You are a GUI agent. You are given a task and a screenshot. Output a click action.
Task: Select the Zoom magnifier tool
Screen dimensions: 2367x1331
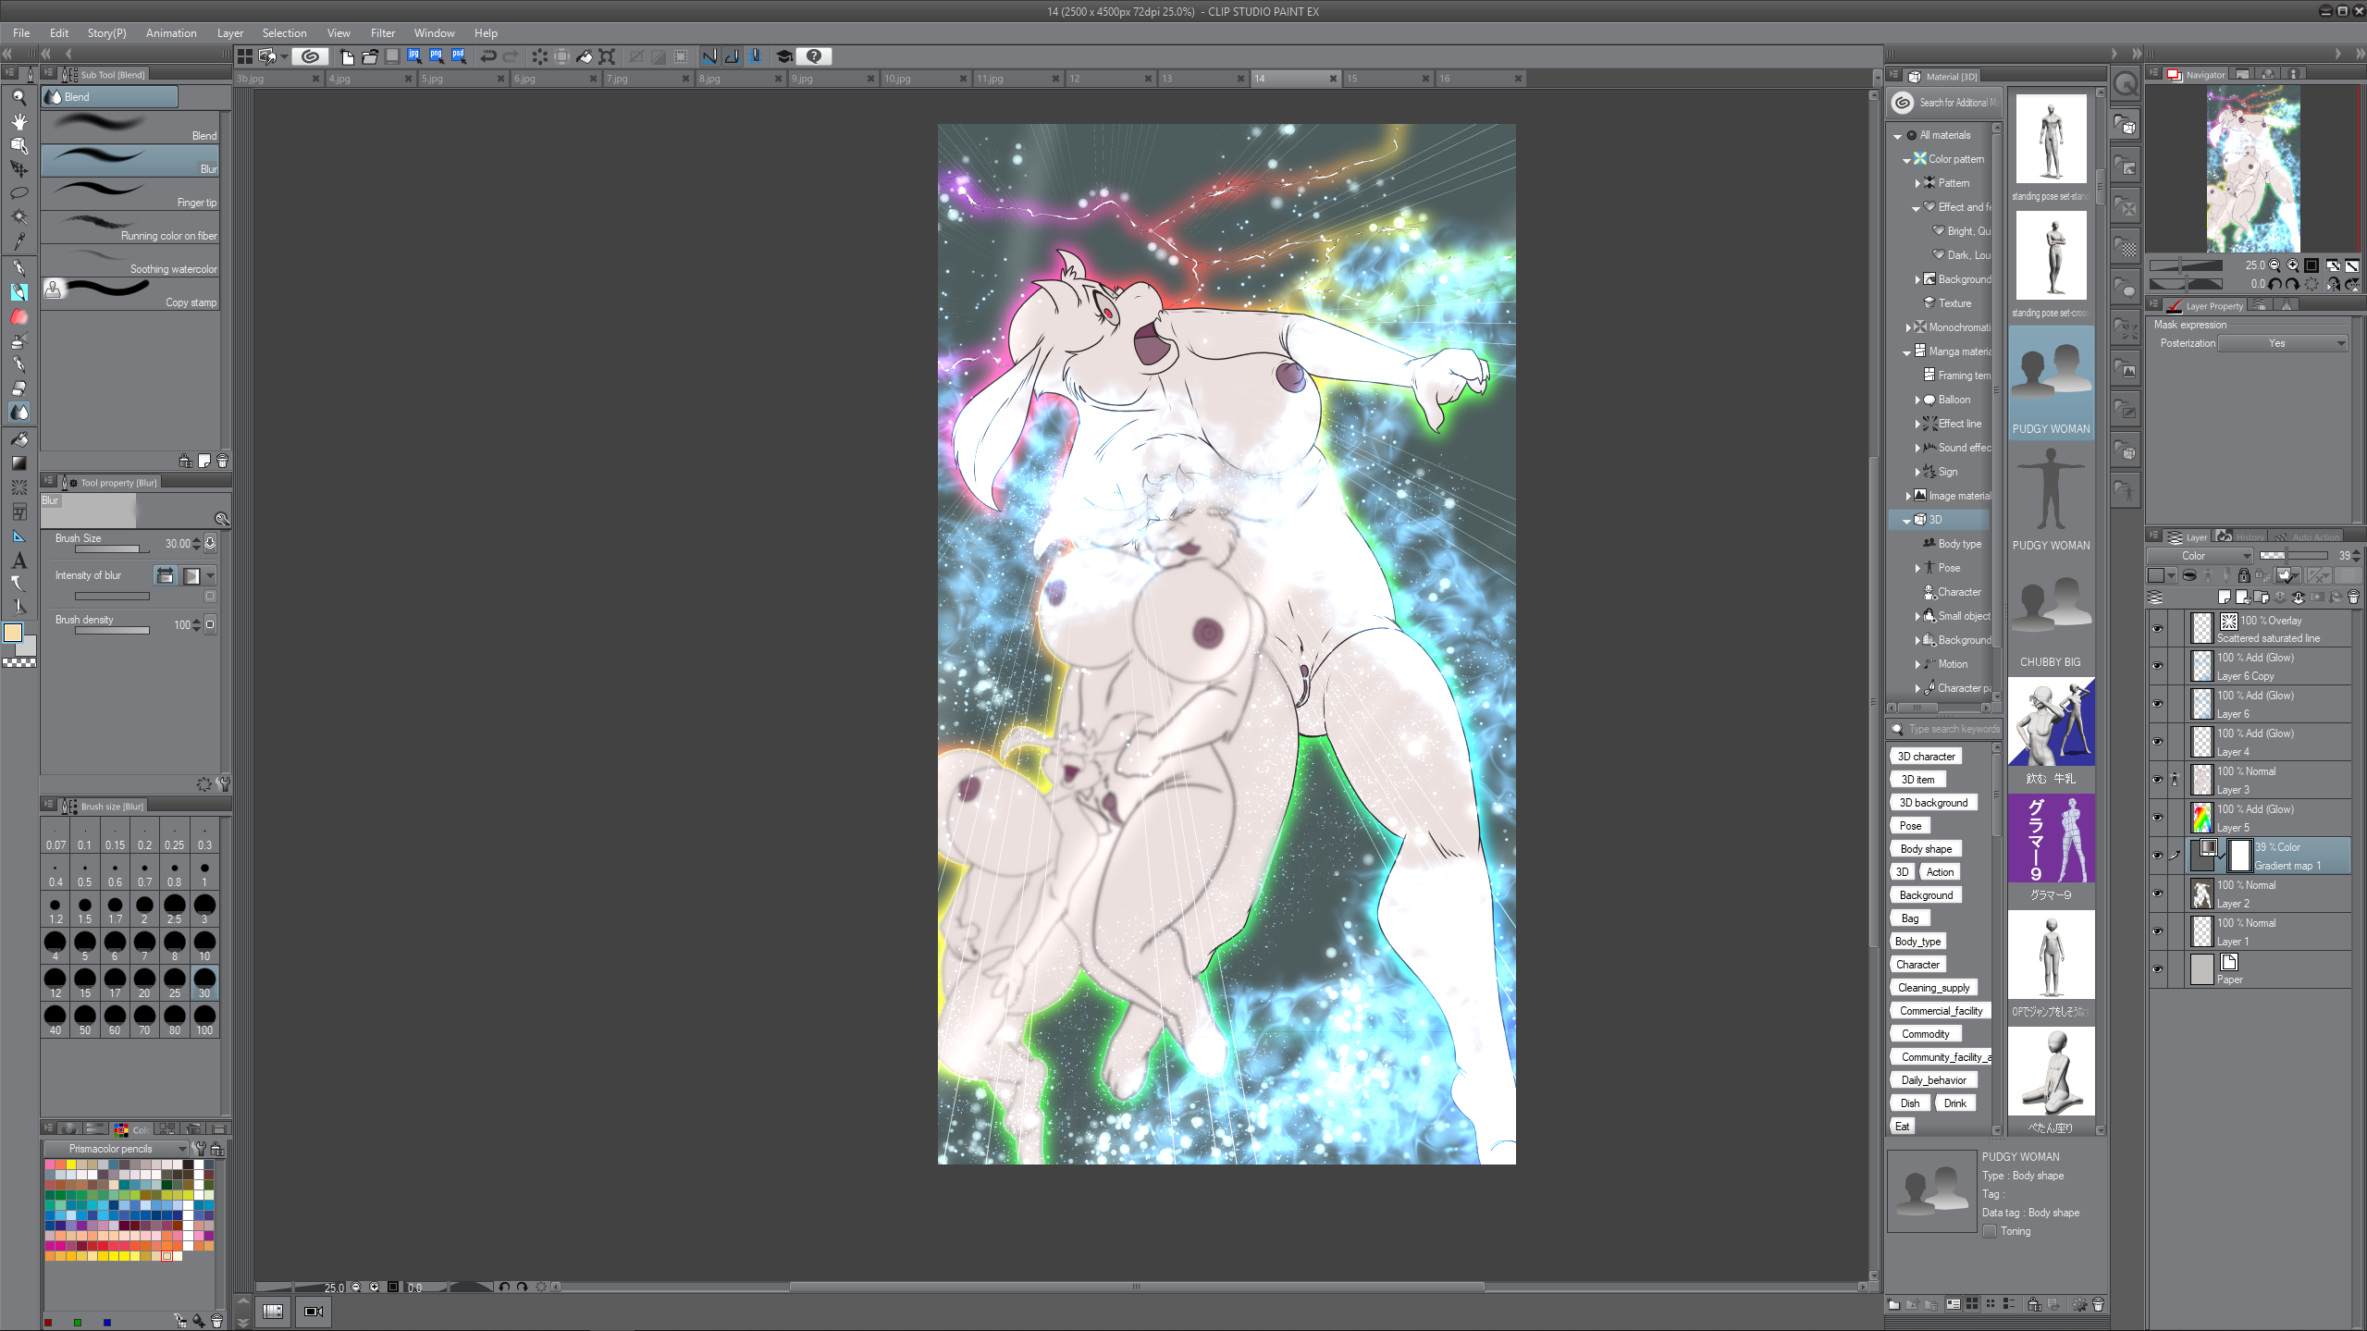click(x=18, y=97)
